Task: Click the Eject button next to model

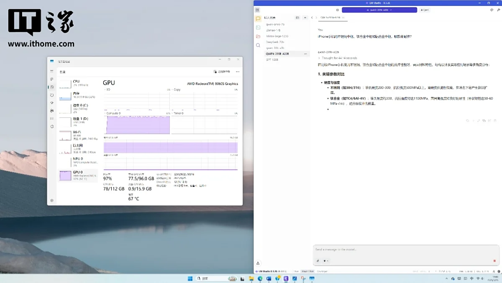Action: [x=424, y=10]
